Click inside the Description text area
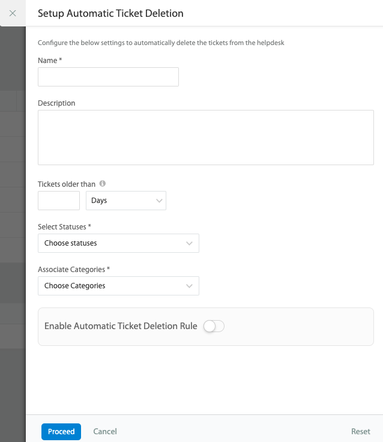Image resolution: width=383 pixels, height=442 pixels. point(205,137)
